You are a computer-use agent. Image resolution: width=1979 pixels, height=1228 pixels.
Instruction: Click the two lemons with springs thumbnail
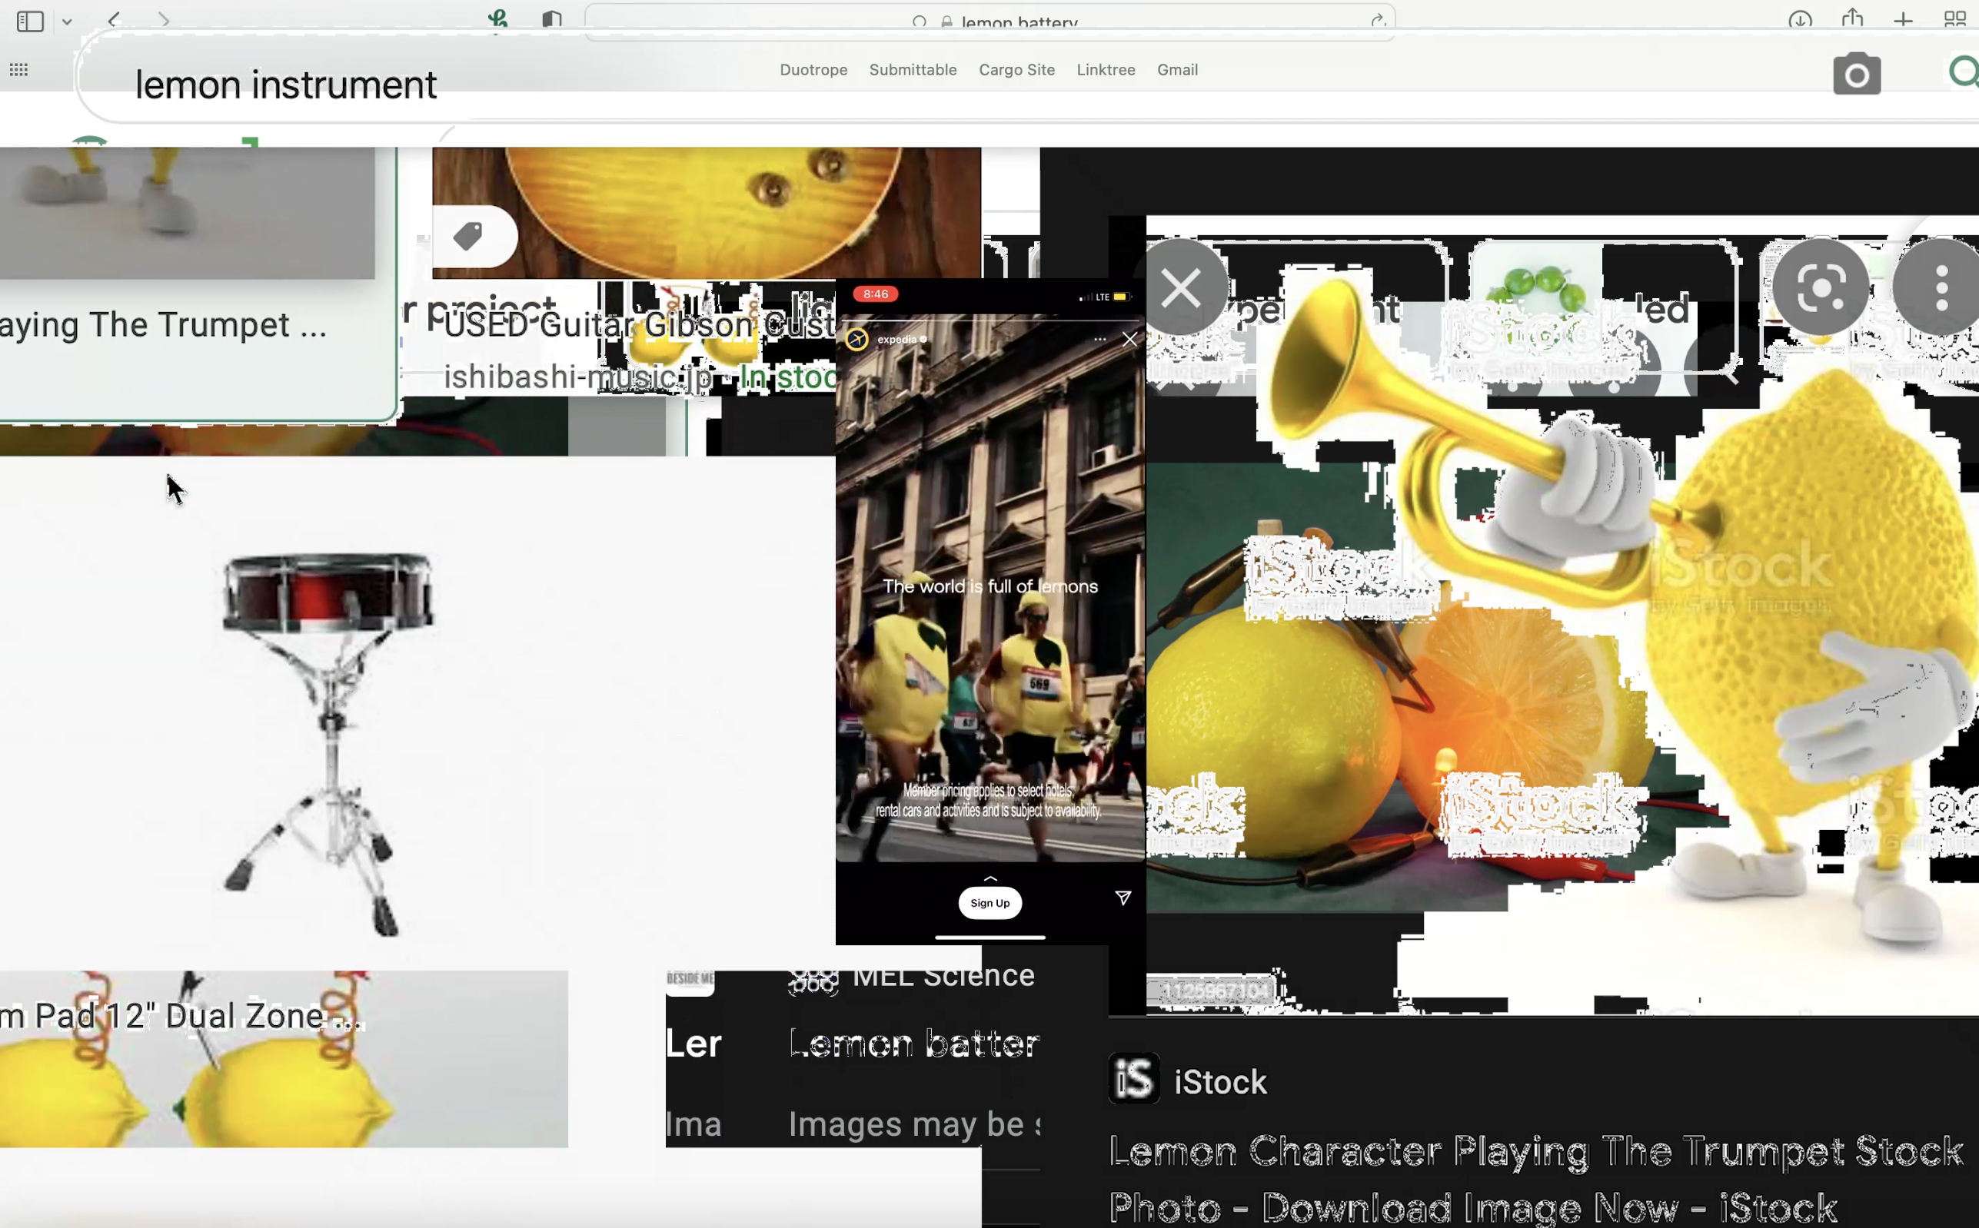284,1059
